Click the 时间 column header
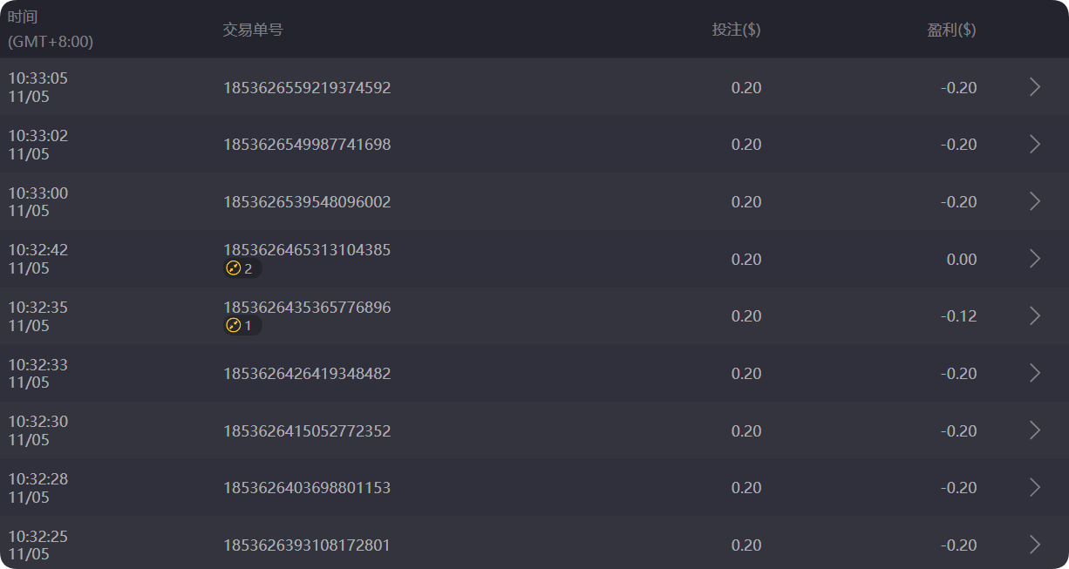The image size is (1069, 569). coord(24,17)
